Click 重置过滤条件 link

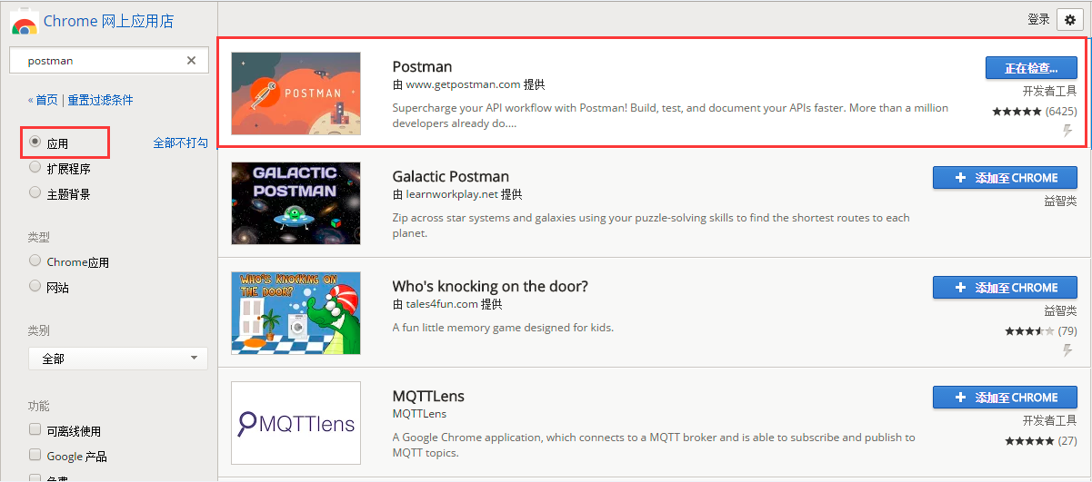coord(100,100)
